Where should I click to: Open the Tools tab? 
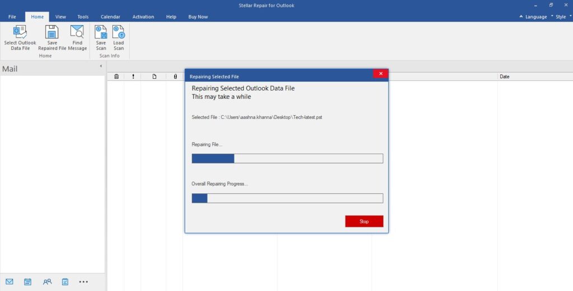pyautogui.click(x=83, y=17)
